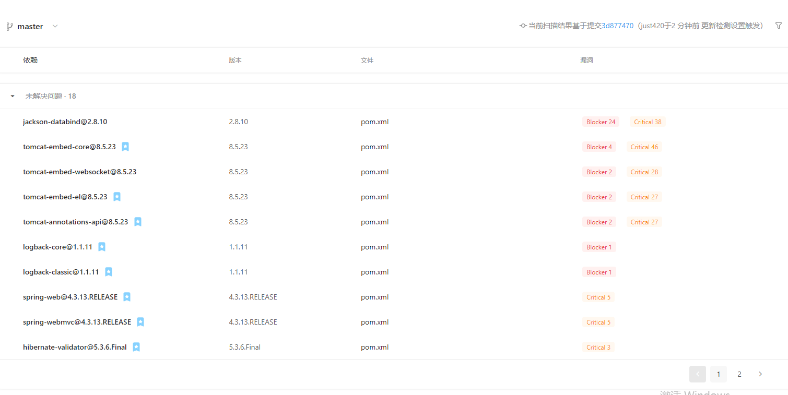788x395 pixels.
Task: Open logback-classic@1.1.11 dependency
Action: pyautogui.click(x=61, y=272)
